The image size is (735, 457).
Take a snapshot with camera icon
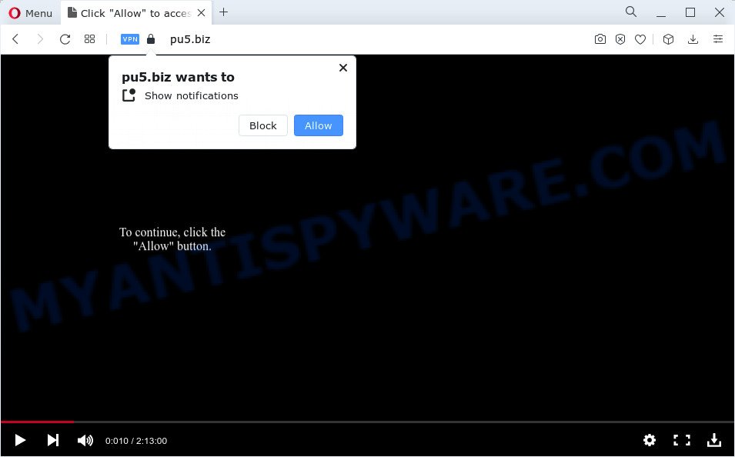600,39
